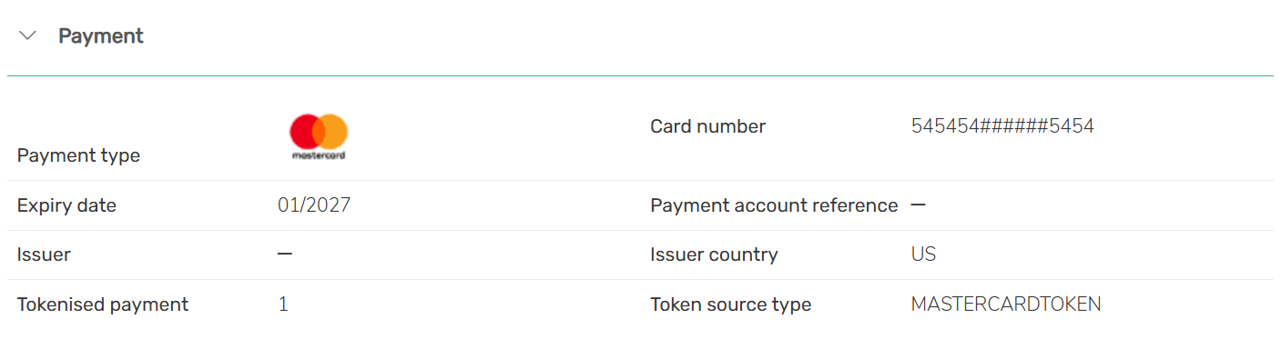The height and width of the screenshot is (349, 1281).
Task: Select the expiry date value 01/2027
Action: pyautogui.click(x=314, y=205)
